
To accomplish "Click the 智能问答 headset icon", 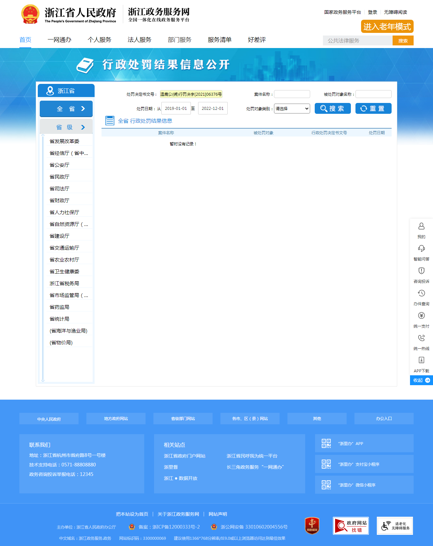I will tap(421, 249).
